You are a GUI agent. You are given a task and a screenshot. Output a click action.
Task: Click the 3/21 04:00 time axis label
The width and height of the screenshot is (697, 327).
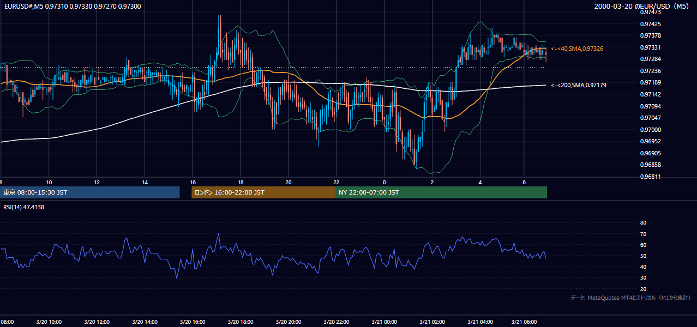[x=480, y=322]
